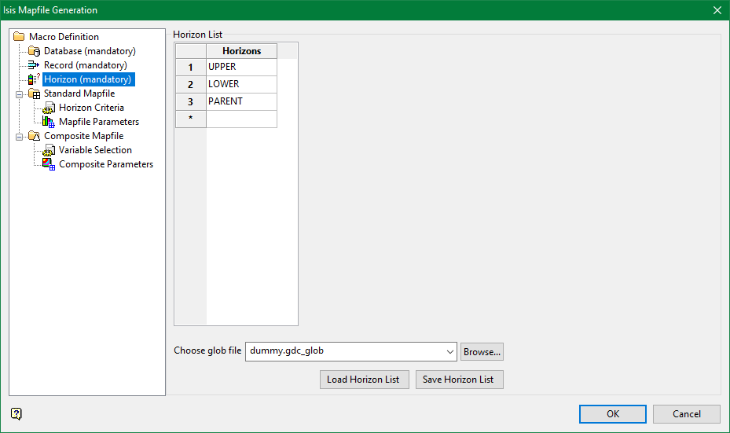Open the Choose glob file dropdown arrow
730x433 pixels.
pos(449,351)
